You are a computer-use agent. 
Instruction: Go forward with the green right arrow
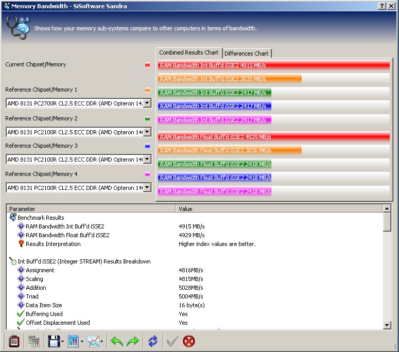click(133, 341)
